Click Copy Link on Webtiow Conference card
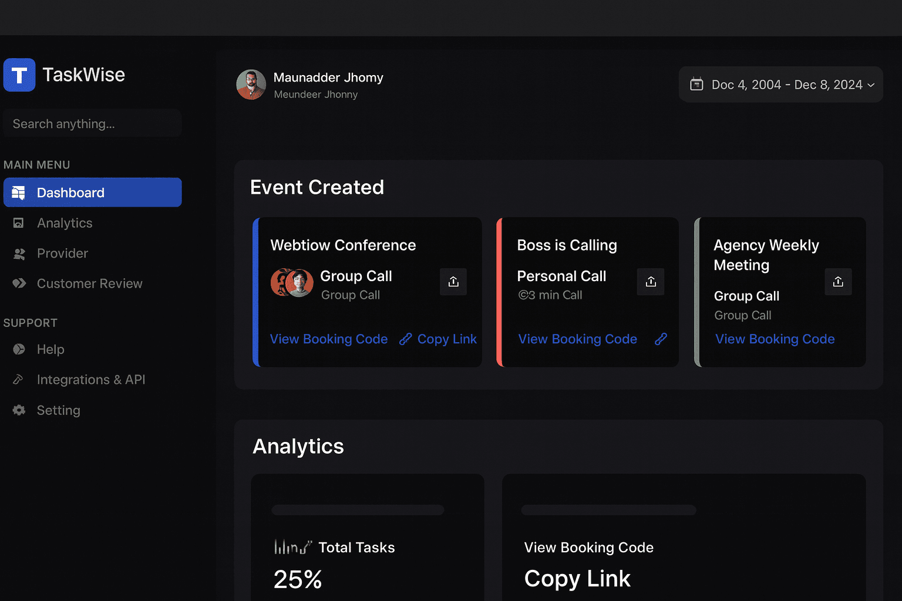Screen dimensions: 902x601 (x=446, y=339)
